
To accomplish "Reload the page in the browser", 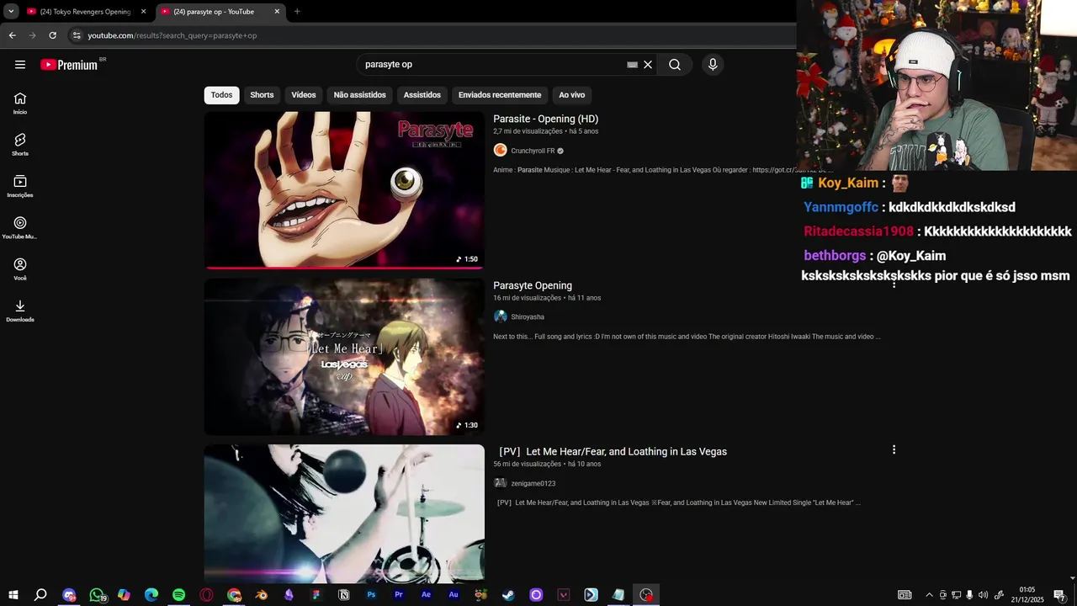I will pos(52,35).
